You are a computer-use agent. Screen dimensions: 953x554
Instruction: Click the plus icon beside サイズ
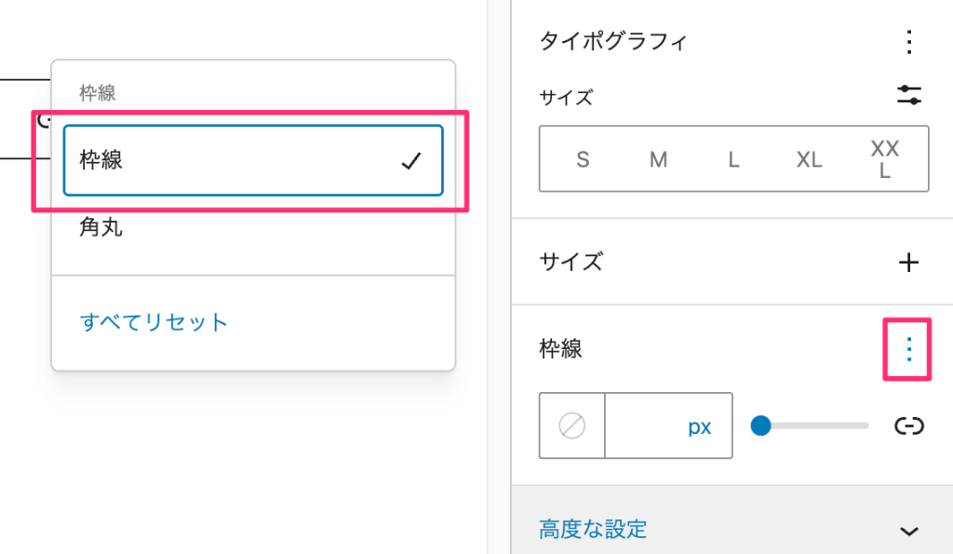(x=908, y=262)
